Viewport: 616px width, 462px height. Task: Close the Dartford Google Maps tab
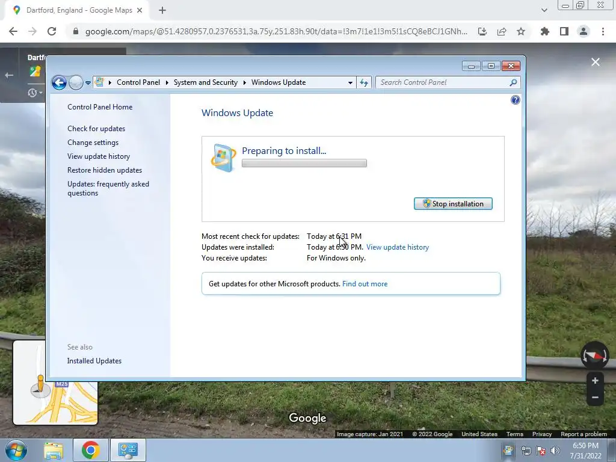pyautogui.click(x=140, y=10)
